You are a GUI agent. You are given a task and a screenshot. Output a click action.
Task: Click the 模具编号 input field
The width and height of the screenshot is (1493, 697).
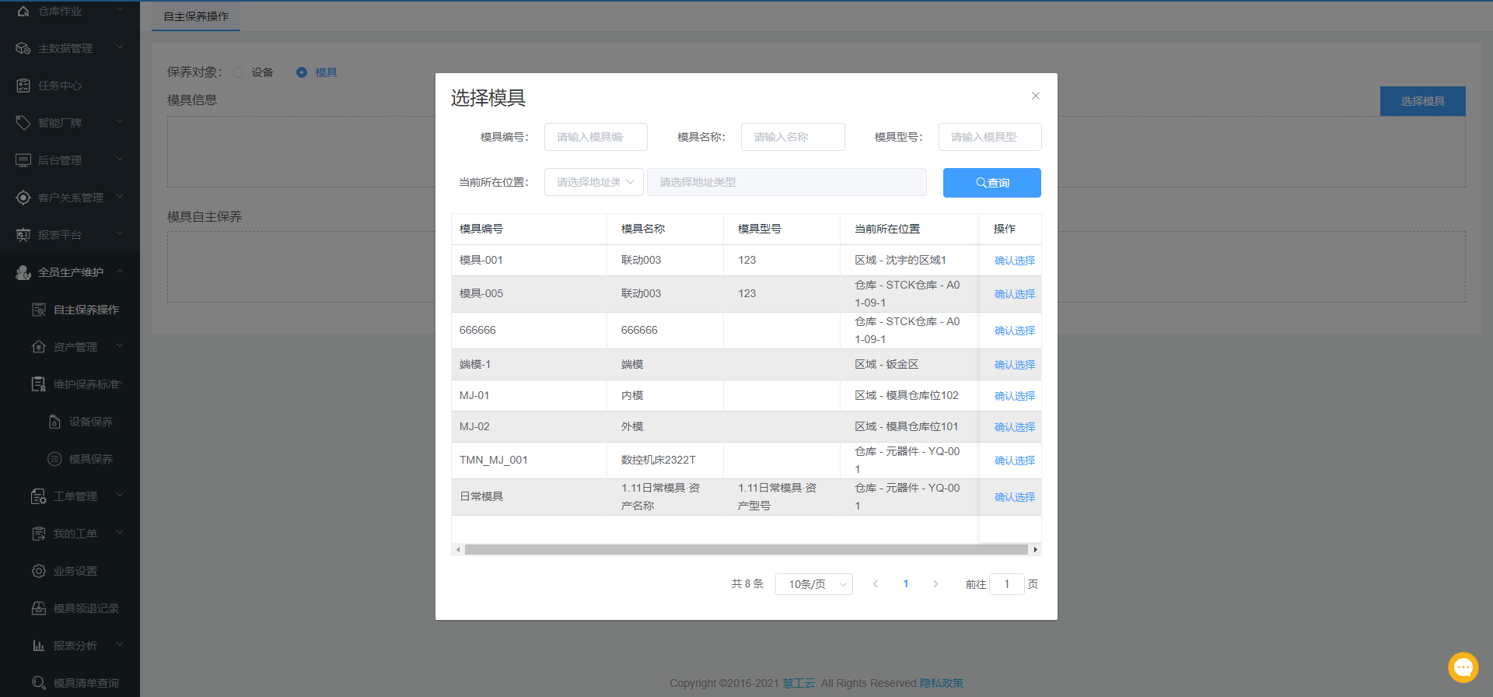click(x=596, y=137)
